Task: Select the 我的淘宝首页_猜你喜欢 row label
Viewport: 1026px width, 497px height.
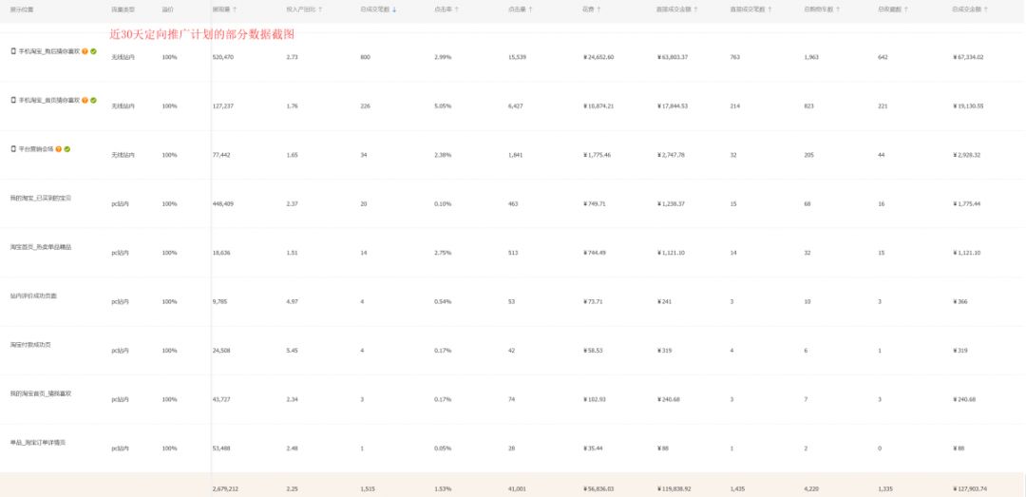Action: tap(41, 393)
